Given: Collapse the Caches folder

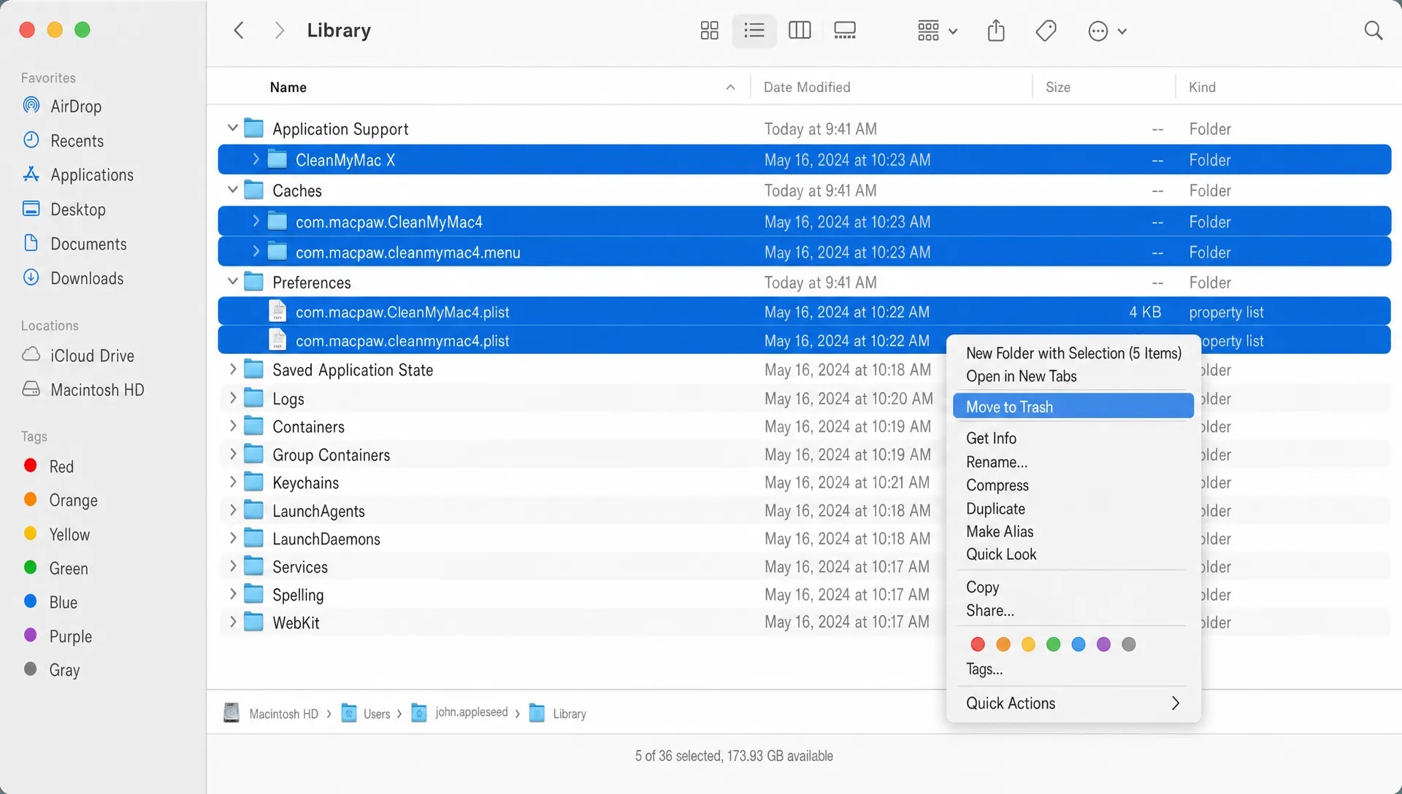Looking at the screenshot, I should point(233,190).
